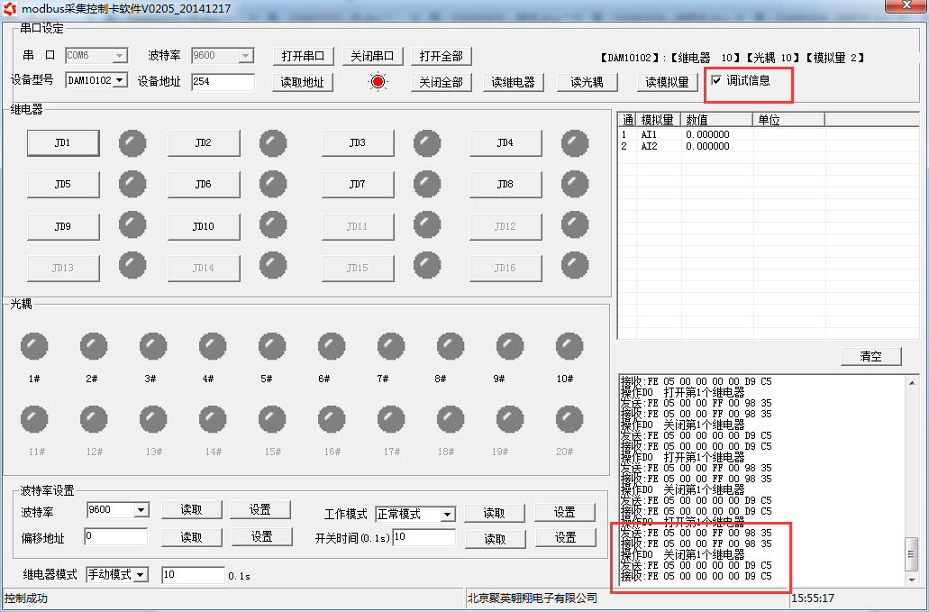This screenshot has width=929, height=612.
Task: Expand the 工作模式 正常模式 dropdown
Action: pos(447,515)
